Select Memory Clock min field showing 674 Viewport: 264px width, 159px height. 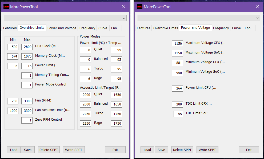click(x=13, y=56)
